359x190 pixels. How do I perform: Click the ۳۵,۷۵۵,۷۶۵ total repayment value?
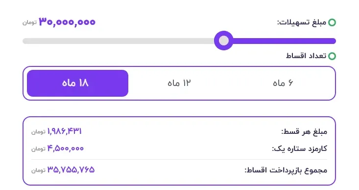click(71, 170)
